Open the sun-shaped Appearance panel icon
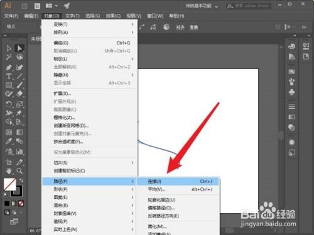Image resolution: width=314 pixels, height=235 pixels. click(x=291, y=142)
